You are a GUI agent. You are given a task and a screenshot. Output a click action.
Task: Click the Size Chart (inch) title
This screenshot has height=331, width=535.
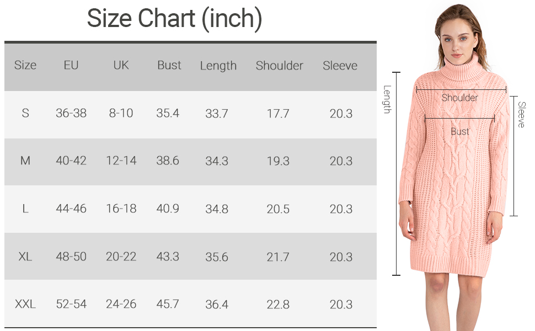point(174,19)
